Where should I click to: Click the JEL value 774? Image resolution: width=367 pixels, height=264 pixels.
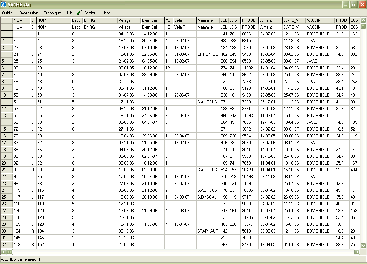pos(224,68)
